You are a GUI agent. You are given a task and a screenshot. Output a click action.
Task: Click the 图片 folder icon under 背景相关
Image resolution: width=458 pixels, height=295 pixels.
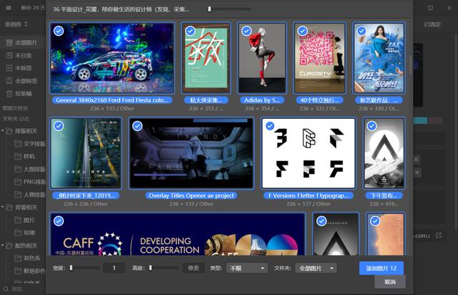(18, 220)
